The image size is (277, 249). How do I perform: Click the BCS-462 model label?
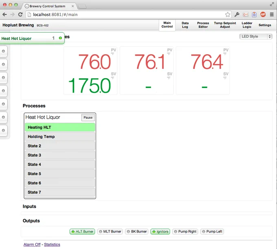click(43, 25)
